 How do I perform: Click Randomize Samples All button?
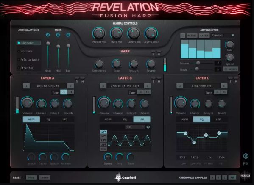click(x=232, y=177)
